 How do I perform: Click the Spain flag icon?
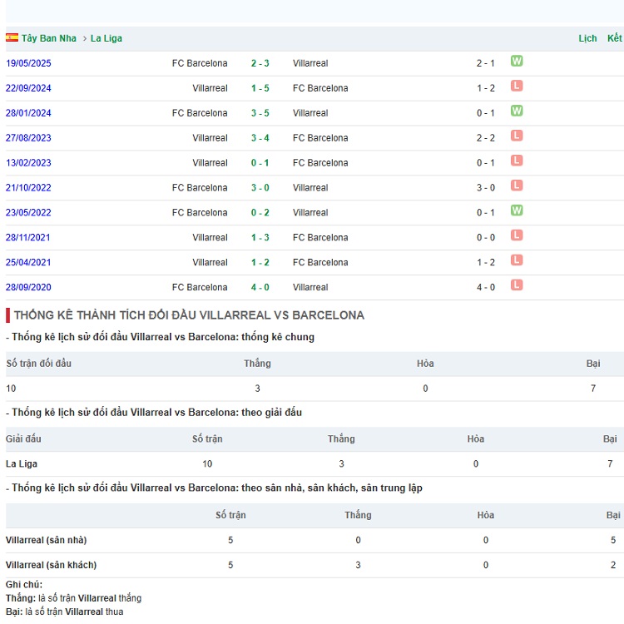[x=12, y=38]
